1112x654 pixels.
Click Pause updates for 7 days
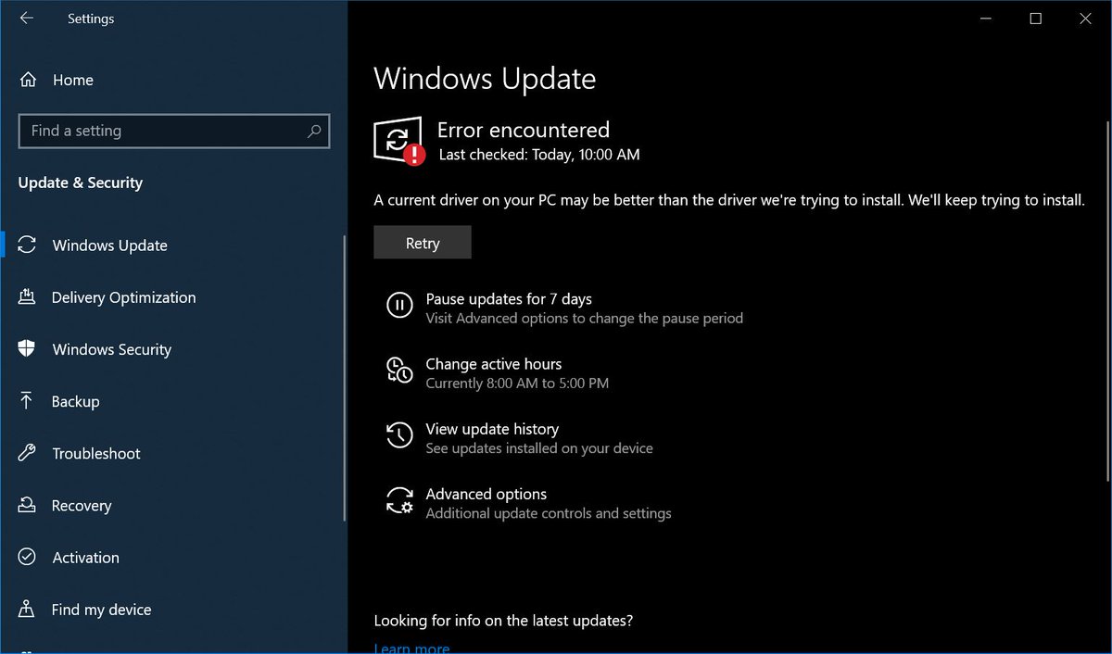pyautogui.click(x=509, y=299)
